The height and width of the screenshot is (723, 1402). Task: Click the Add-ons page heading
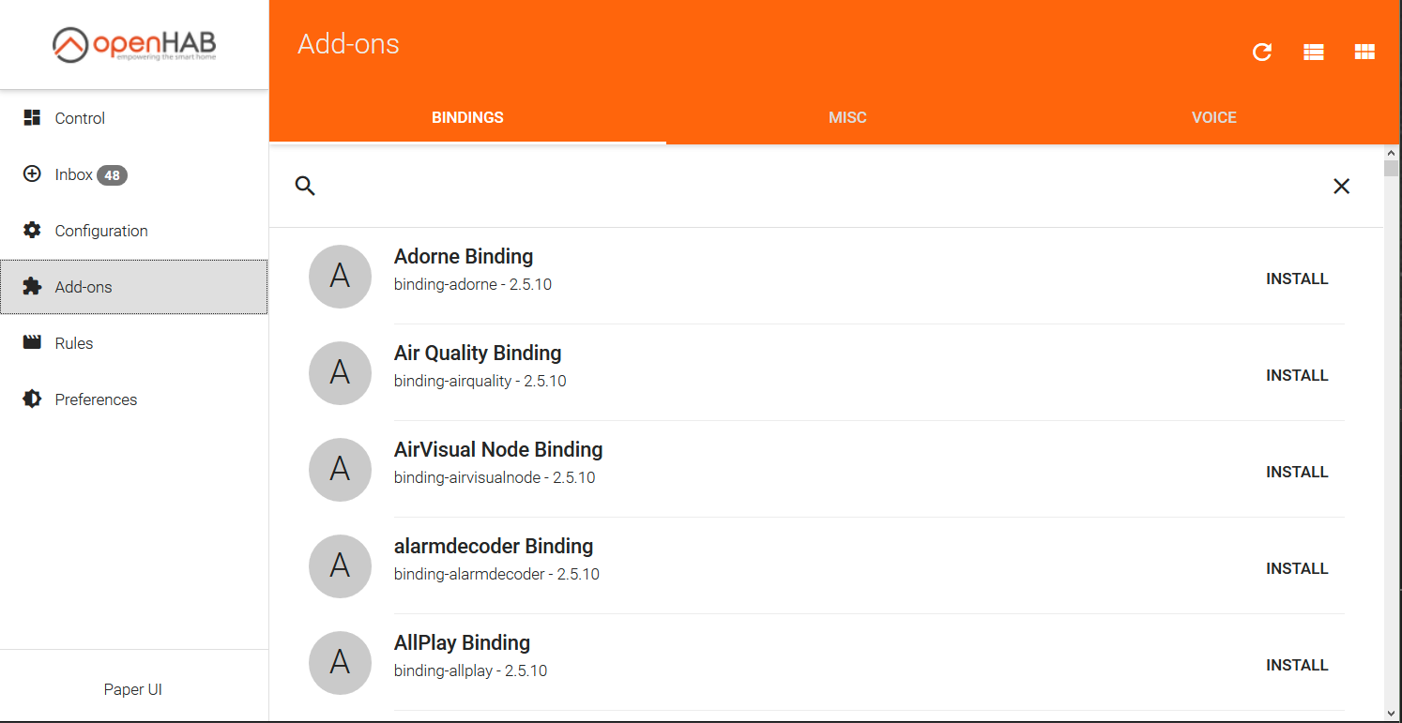tap(348, 44)
